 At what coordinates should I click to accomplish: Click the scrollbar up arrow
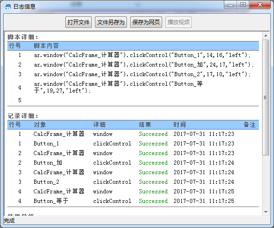tap(266, 36)
